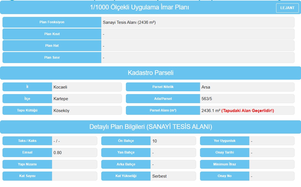Click the Ön Bahçe field showing 10
Viewport: 301px width, 187px height.
(173, 141)
